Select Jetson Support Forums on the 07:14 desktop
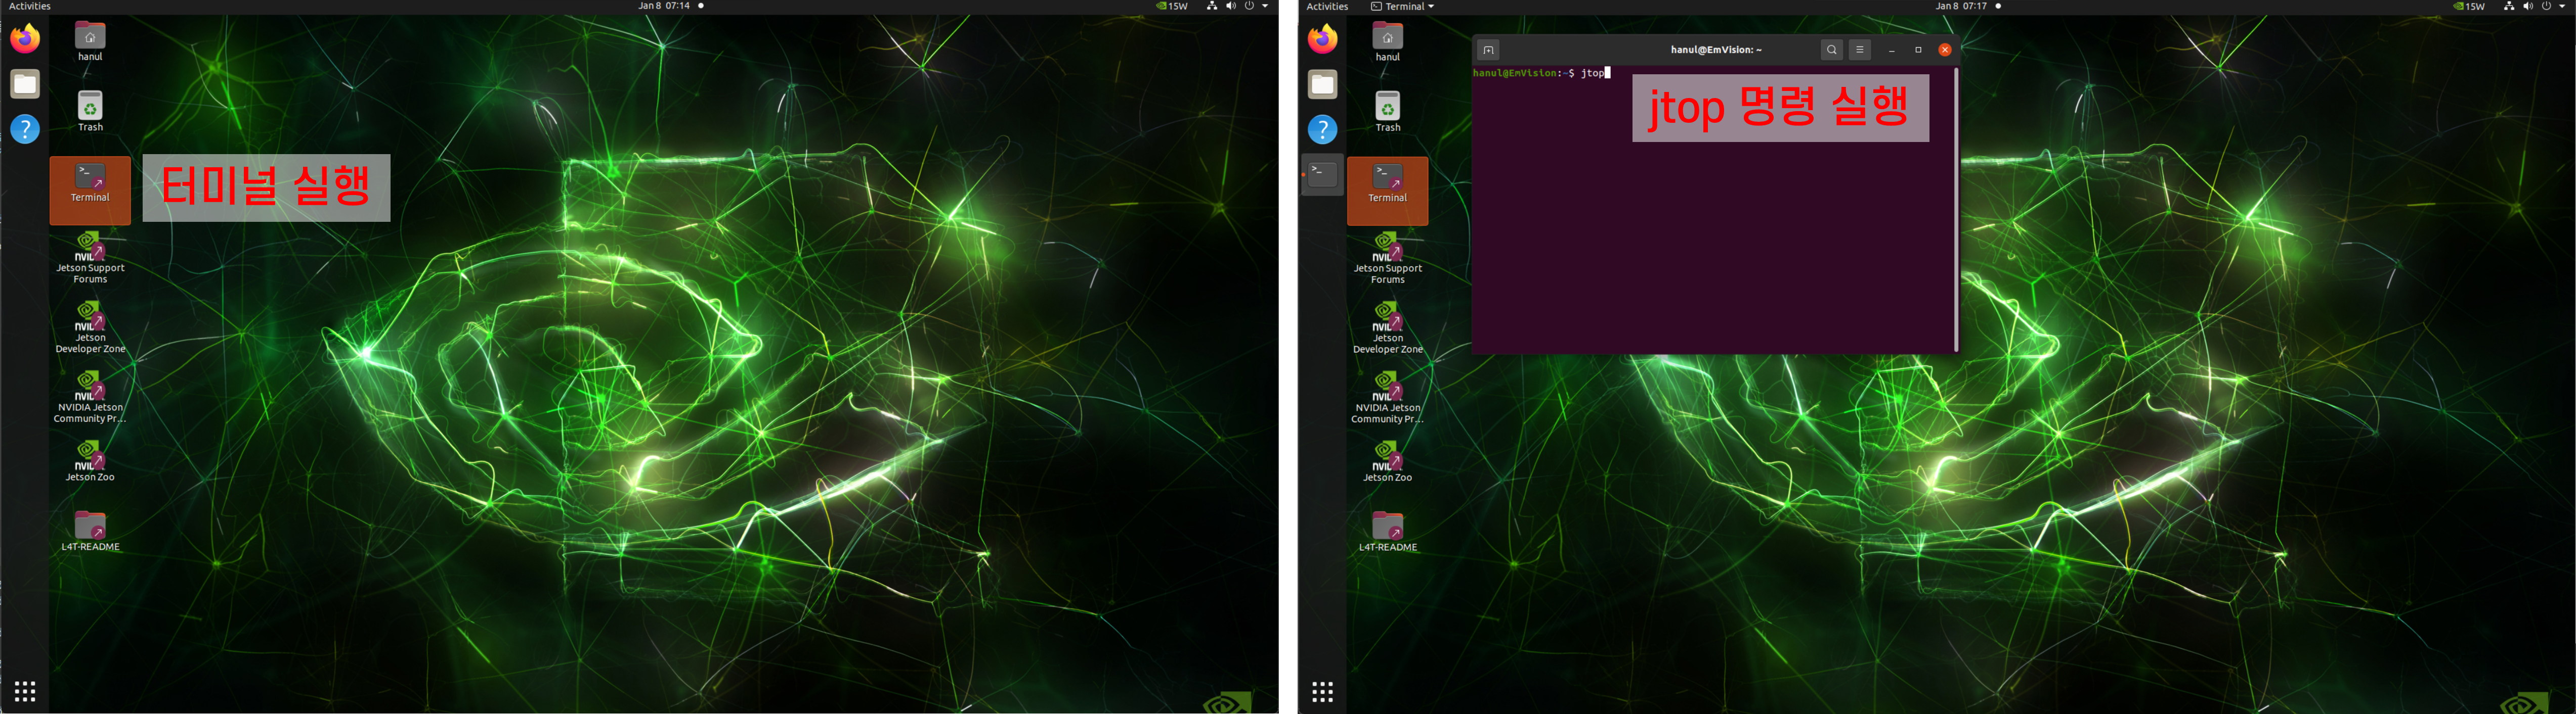2576x714 pixels. [90, 258]
